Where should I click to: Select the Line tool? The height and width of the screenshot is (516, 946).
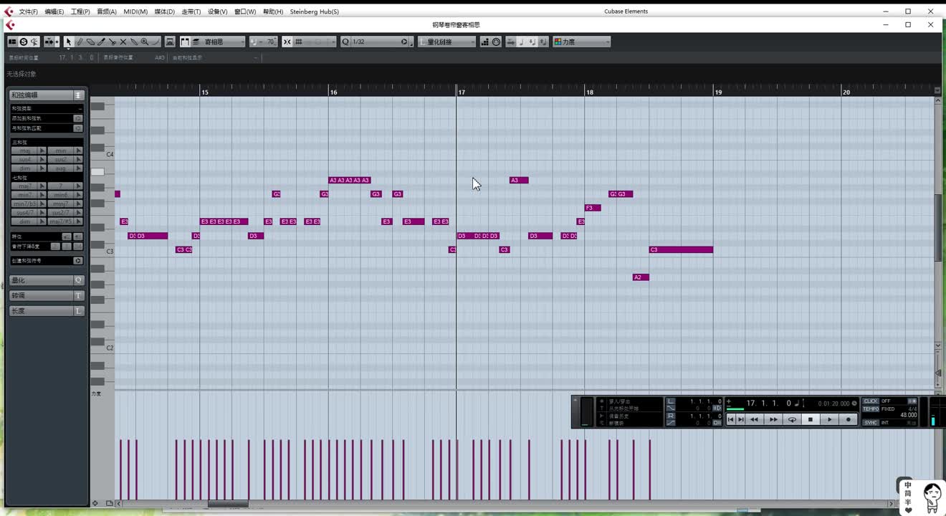156,42
